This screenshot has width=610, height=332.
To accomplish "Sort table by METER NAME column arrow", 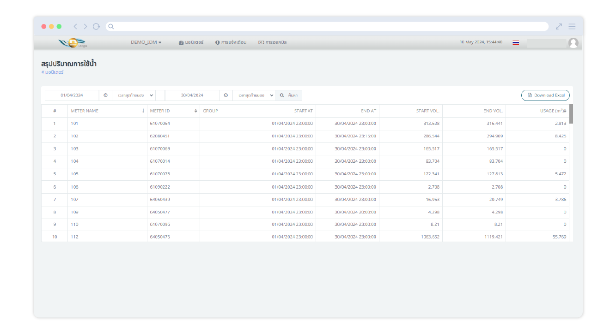I will click(143, 111).
